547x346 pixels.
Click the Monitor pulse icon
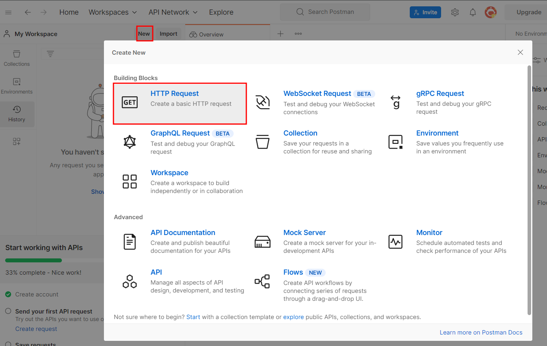point(395,241)
